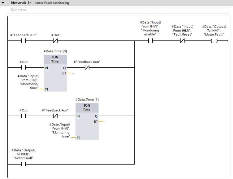Click the #Data.Timer[1] instance label

(87, 100)
